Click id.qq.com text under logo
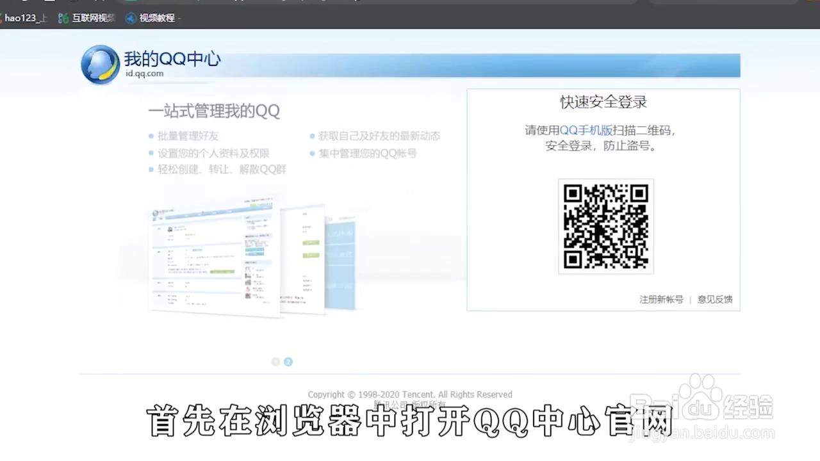Image resolution: width=820 pixels, height=461 pixels. (x=144, y=74)
